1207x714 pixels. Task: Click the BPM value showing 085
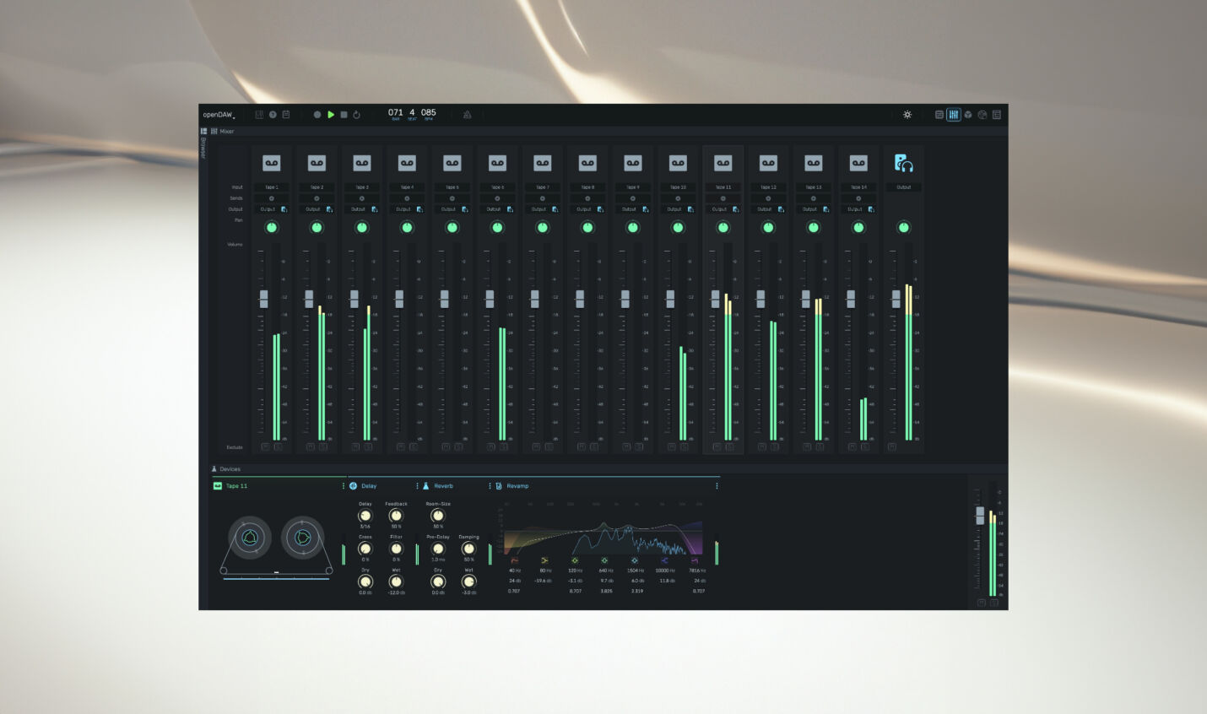pos(428,112)
